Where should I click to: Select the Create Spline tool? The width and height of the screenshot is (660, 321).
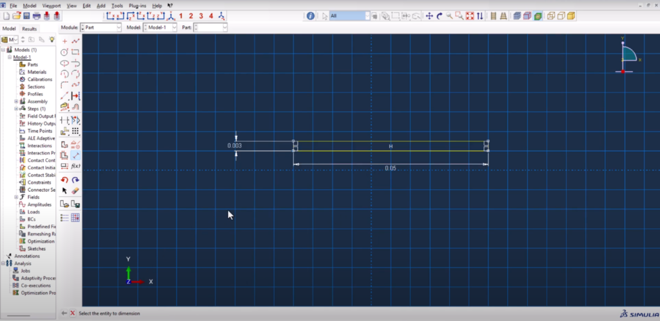76,85
